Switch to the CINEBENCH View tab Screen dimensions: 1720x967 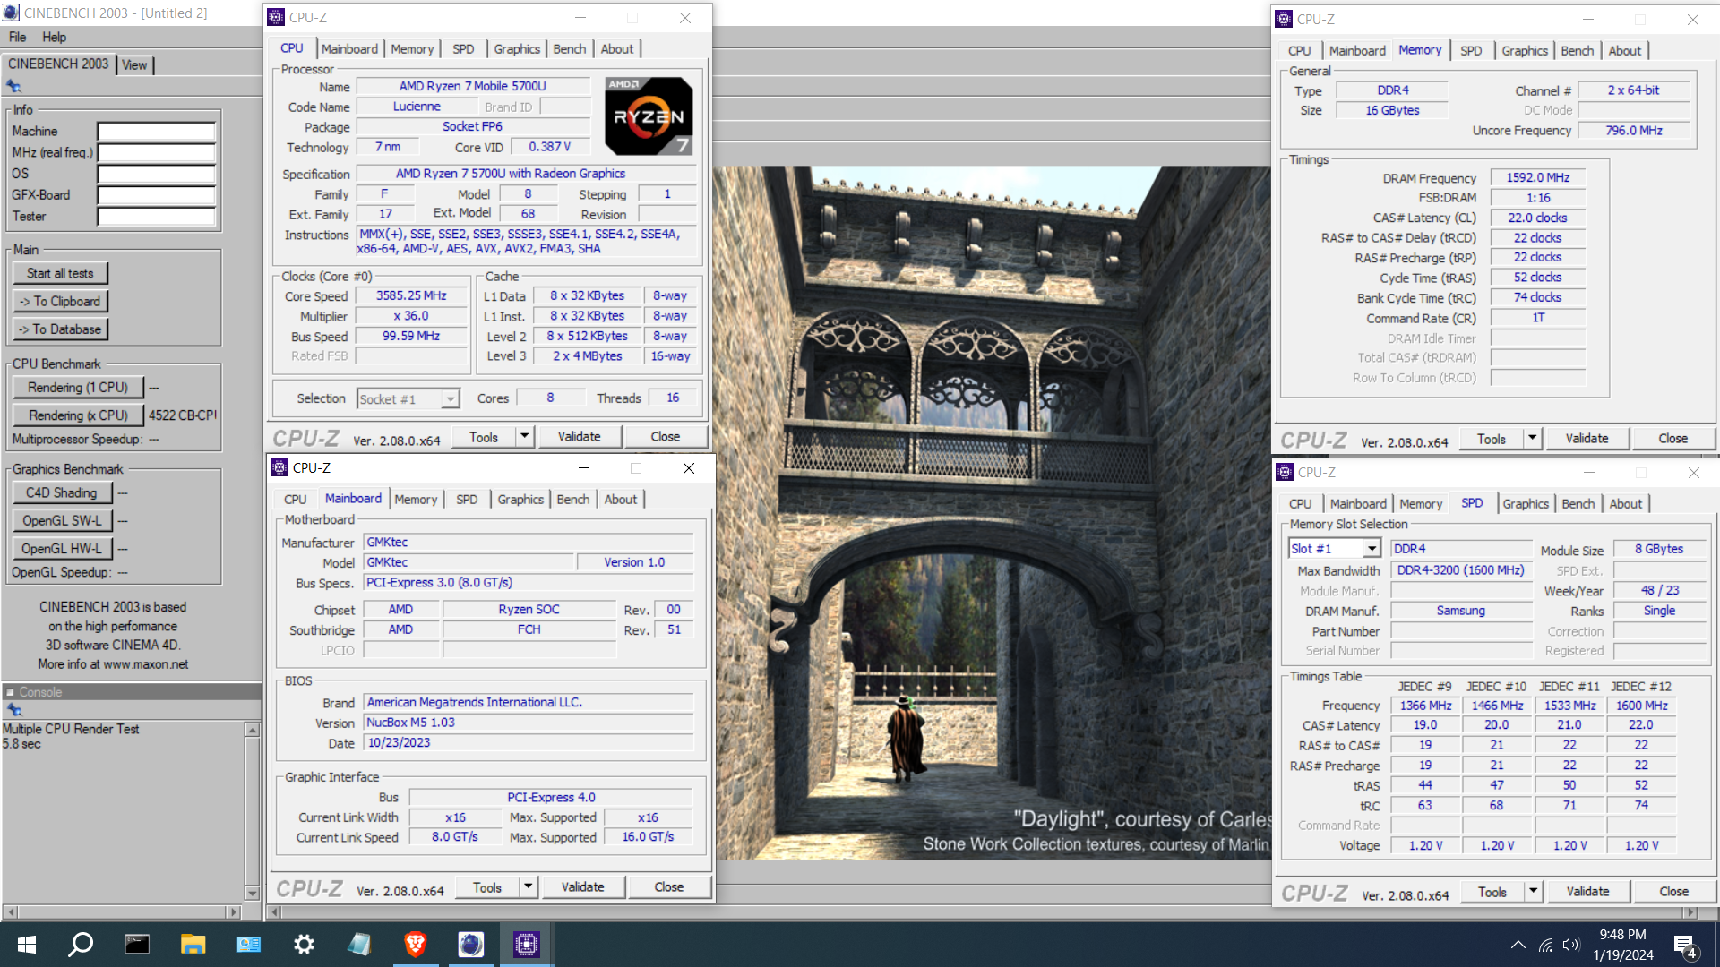[134, 65]
